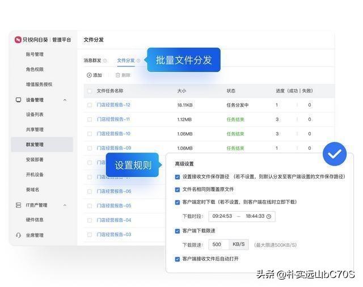Click the 文件任务名称 column header
The image size is (363, 287).
[109, 91]
